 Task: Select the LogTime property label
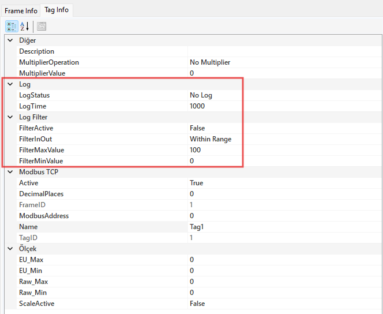tap(32, 106)
